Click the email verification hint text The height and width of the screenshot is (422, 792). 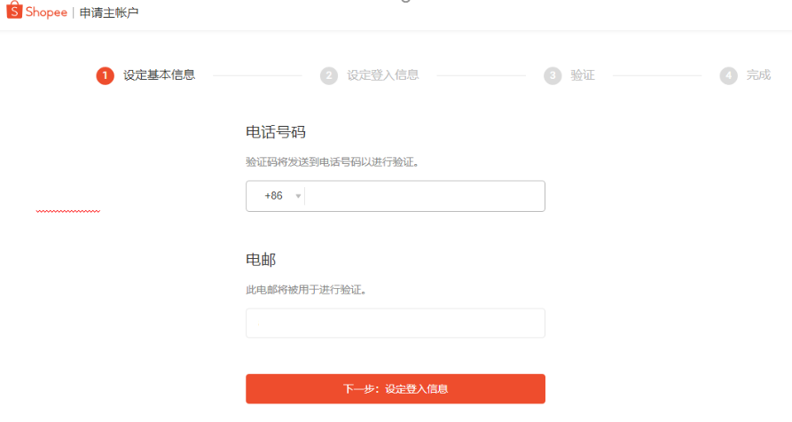coord(306,290)
